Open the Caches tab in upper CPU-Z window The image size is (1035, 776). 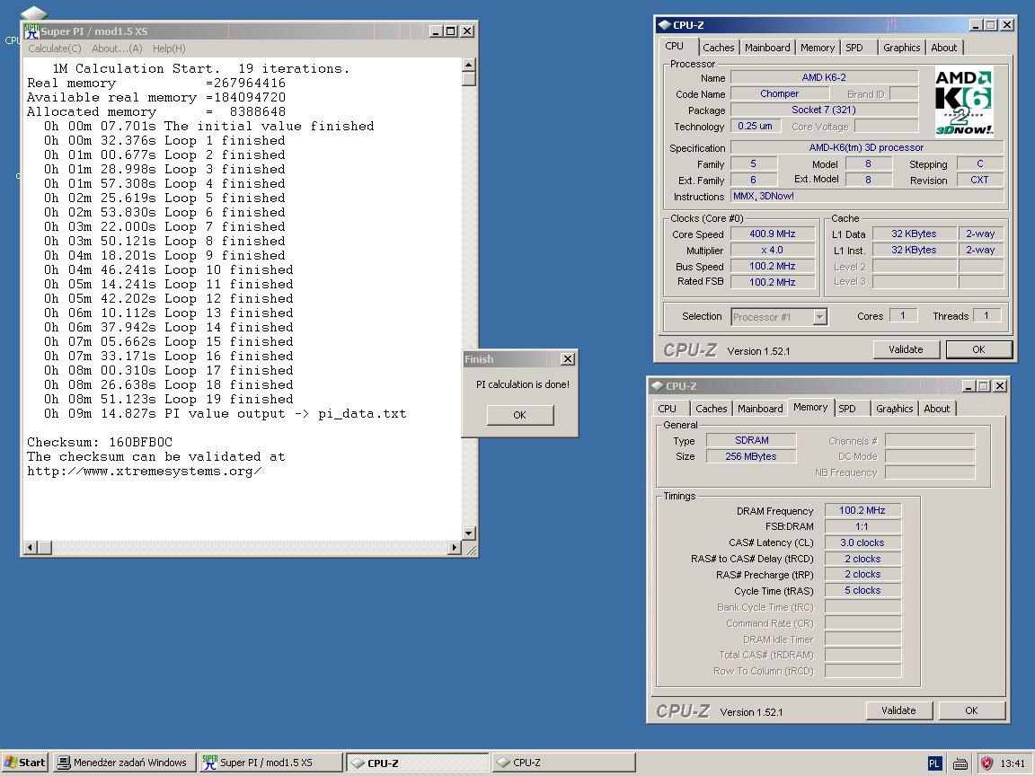click(718, 48)
